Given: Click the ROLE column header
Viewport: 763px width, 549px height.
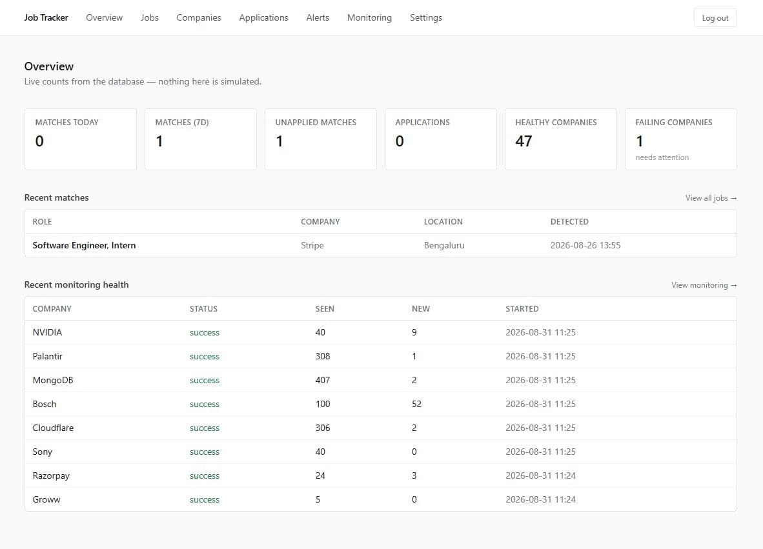Looking at the screenshot, I should [x=42, y=222].
